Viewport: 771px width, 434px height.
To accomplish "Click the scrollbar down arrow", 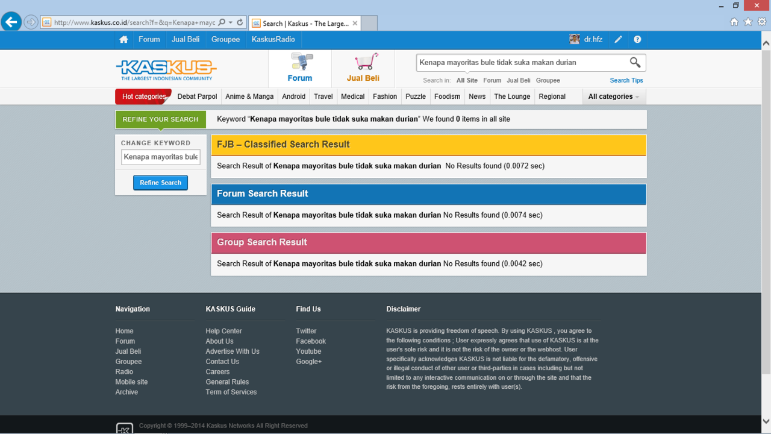I will coord(766,421).
